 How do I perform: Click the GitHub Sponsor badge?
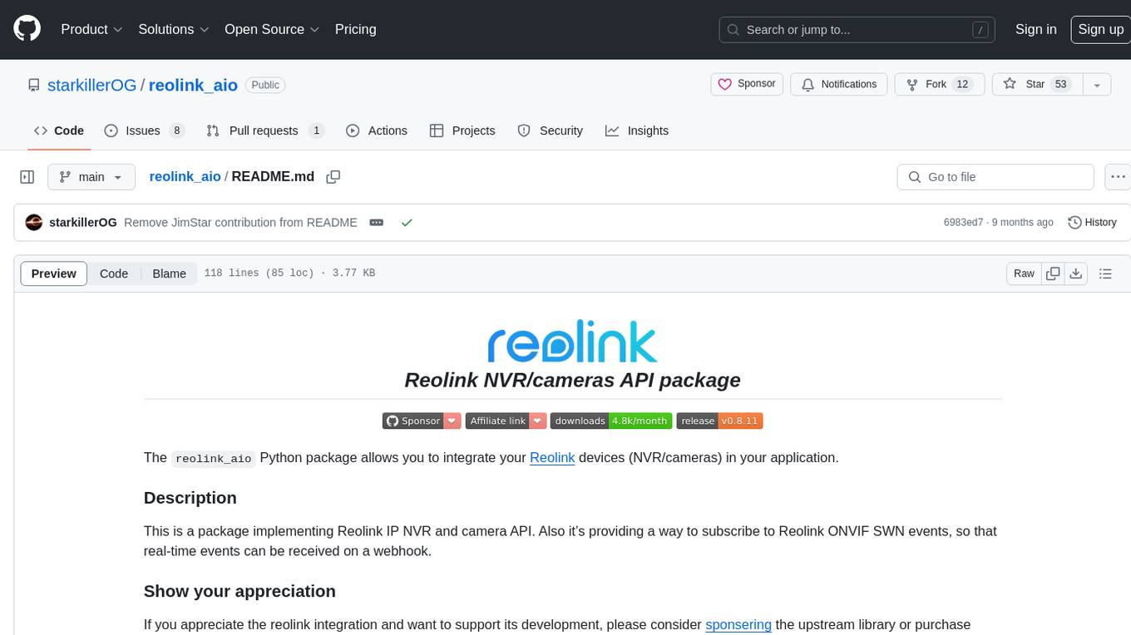422,421
